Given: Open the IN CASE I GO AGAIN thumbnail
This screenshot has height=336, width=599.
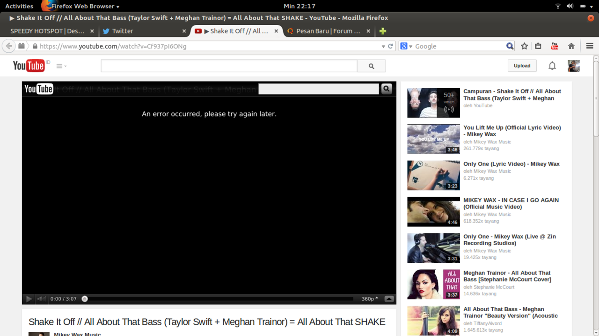Looking at the screenshot, I should 433,212.
